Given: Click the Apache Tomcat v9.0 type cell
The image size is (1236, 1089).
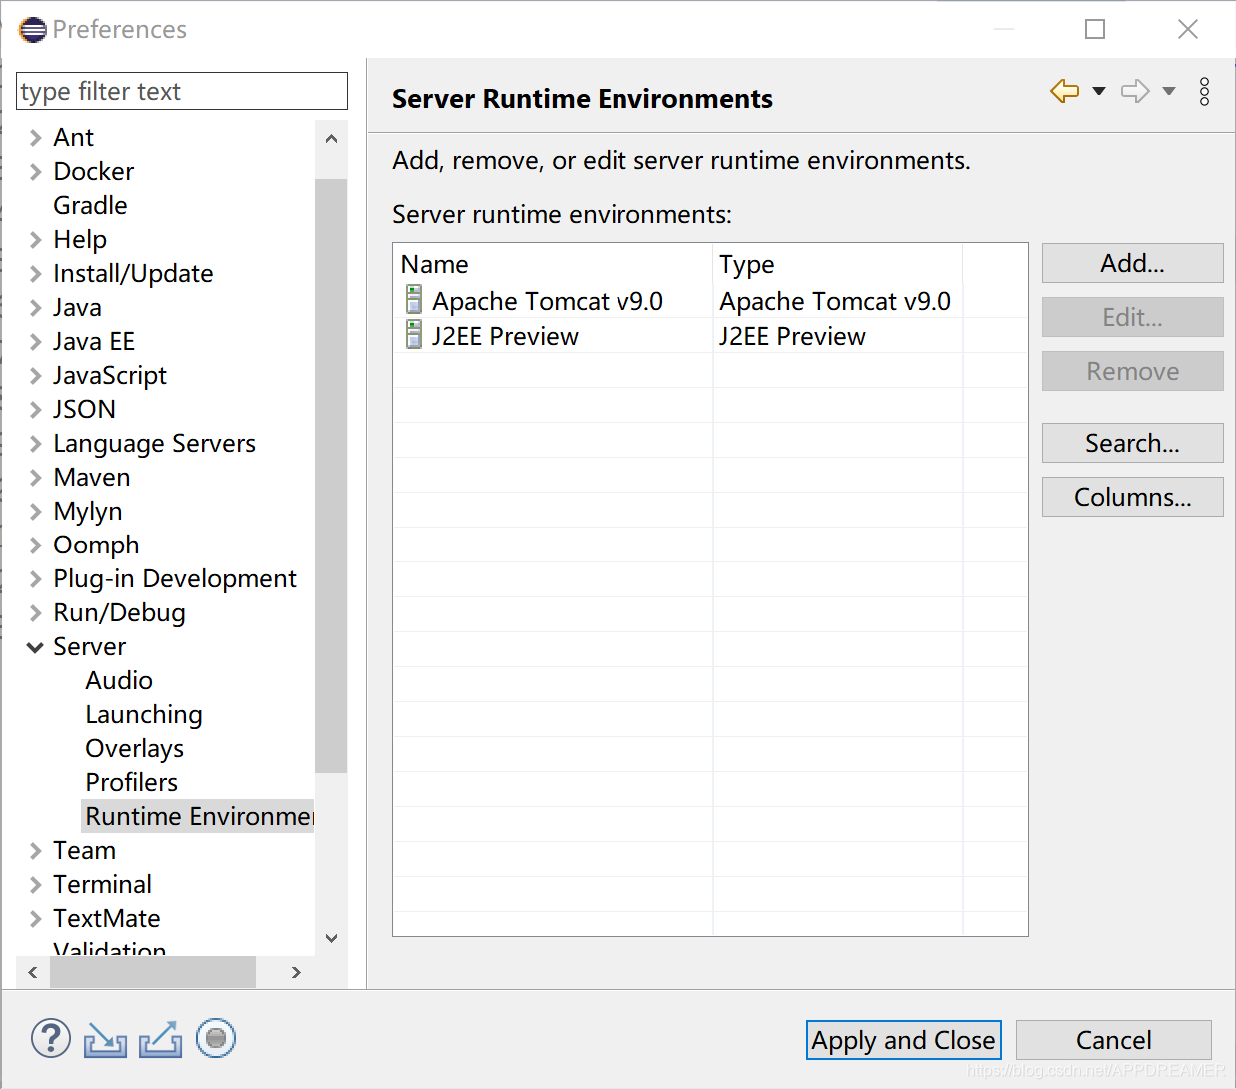Looking at the screenshot, I should (835, 301).
